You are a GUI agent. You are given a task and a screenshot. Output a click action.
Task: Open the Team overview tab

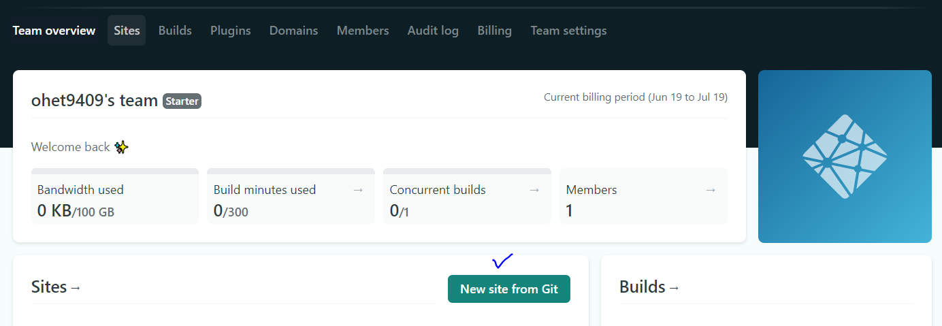click(x=54, y=31)
